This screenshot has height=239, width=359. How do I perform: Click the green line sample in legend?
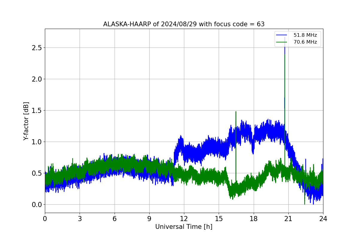tap(282, 42)
